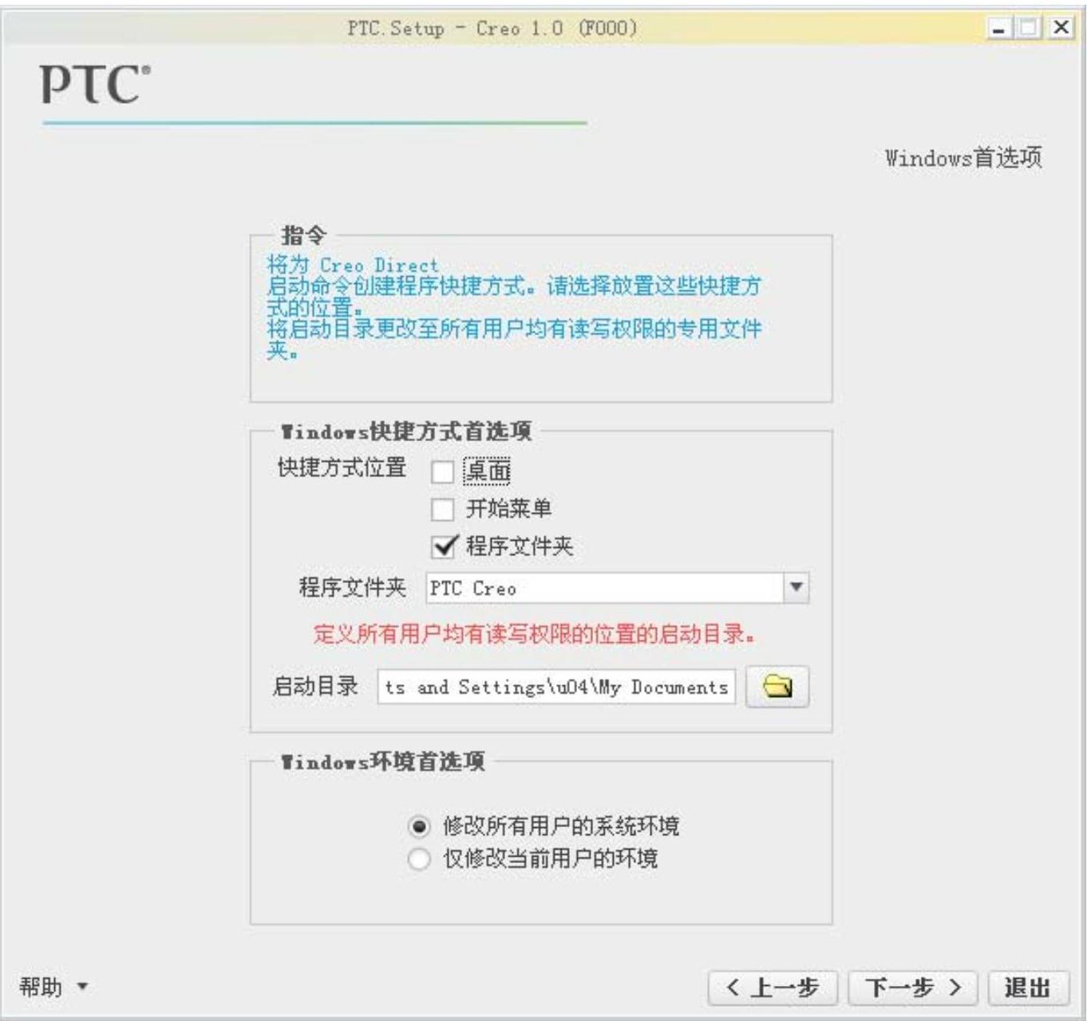The height and width of the screenshot is (1021, 1087).
Task: Browse for startup directory folder icon
Action: 777,687
